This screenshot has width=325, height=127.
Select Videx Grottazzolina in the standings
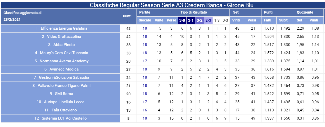pos(64,37)
